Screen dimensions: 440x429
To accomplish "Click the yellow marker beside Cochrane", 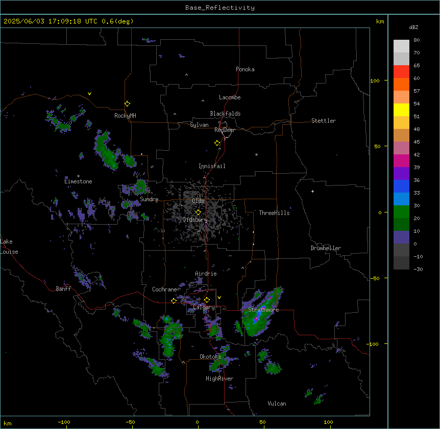I will [x=174, y=301].
